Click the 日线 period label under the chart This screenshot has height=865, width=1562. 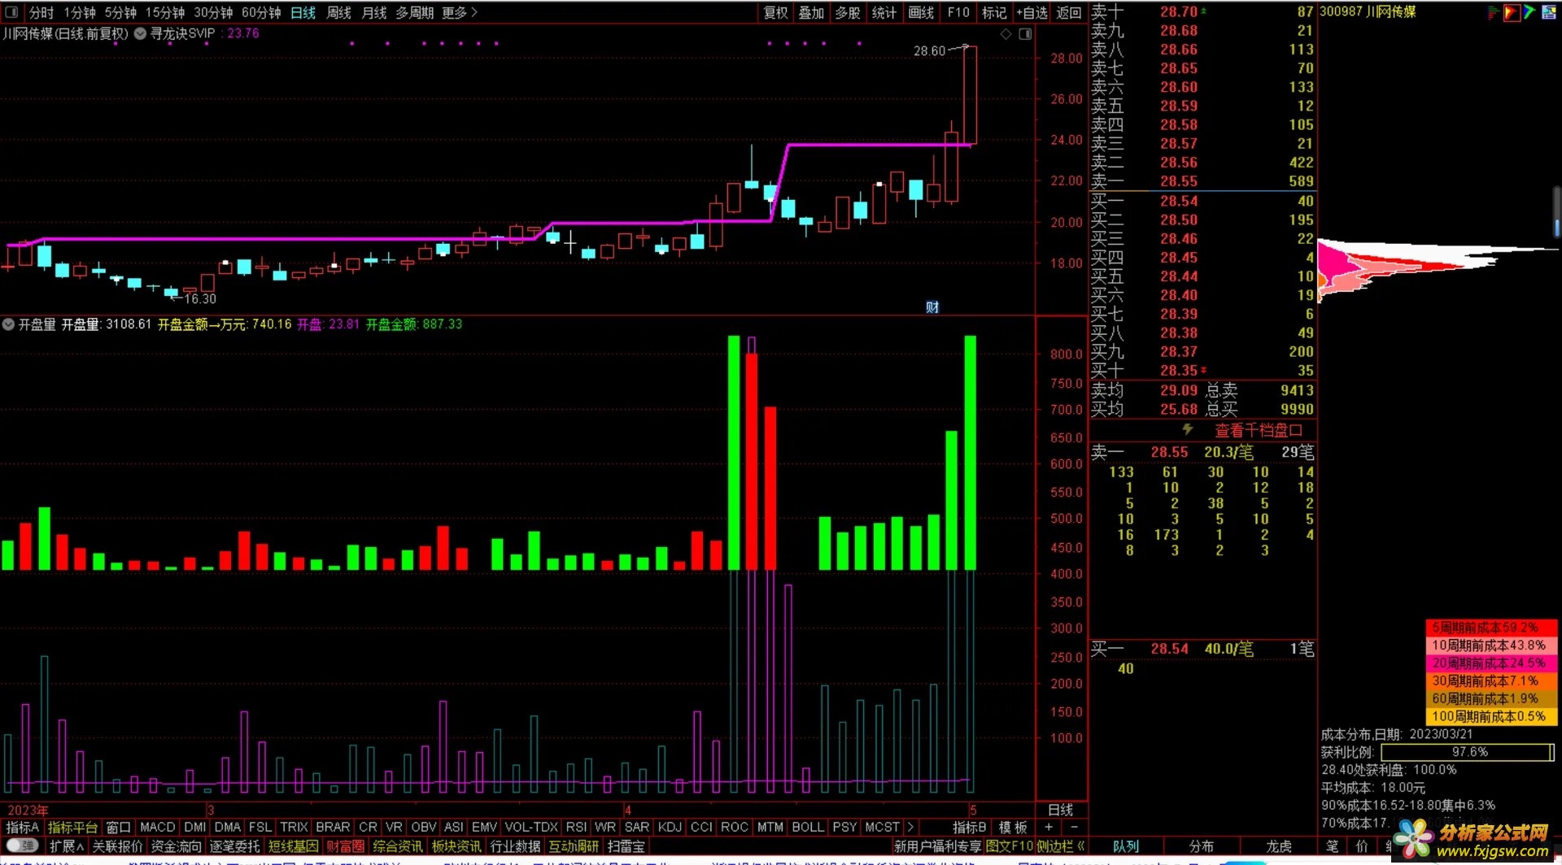[1060, 810]
